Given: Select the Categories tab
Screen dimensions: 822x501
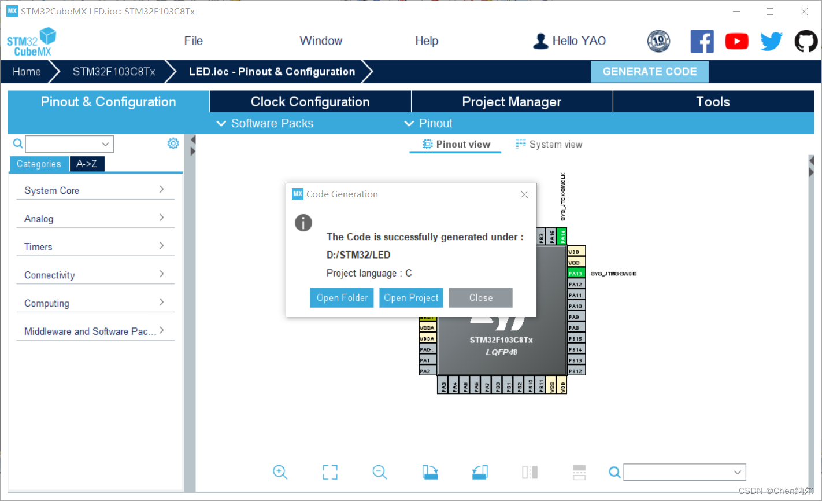Looking at the screenshot, I should (39, 164).
